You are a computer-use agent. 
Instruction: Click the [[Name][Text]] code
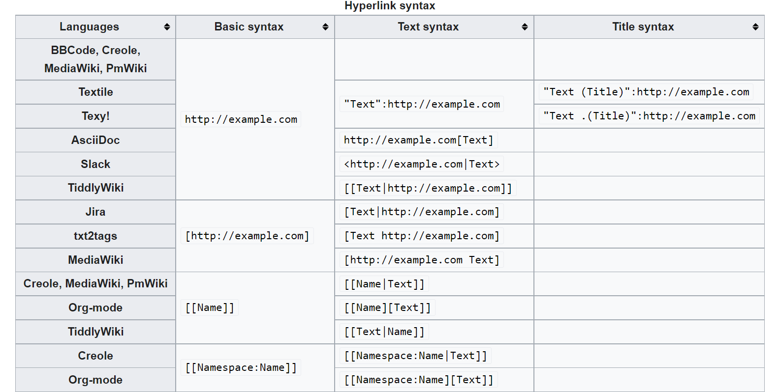387,308
